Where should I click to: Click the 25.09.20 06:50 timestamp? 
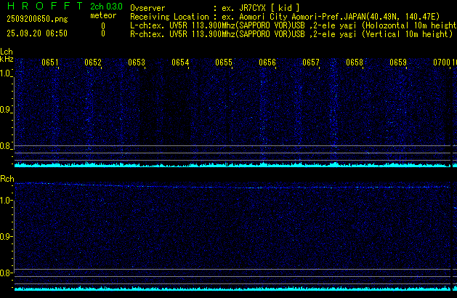pos(37,33)
